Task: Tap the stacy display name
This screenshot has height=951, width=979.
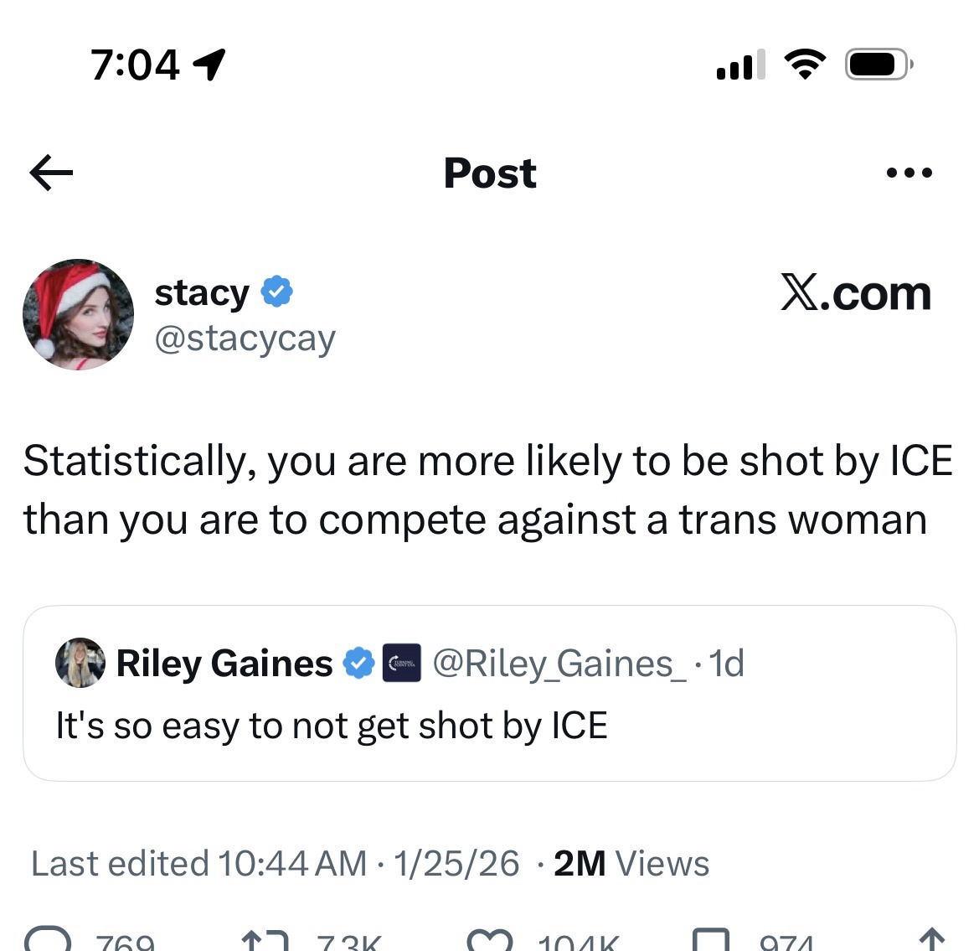Action: [x=202, y=292]
